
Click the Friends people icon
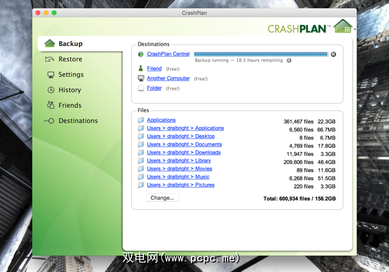coord(51,105)
